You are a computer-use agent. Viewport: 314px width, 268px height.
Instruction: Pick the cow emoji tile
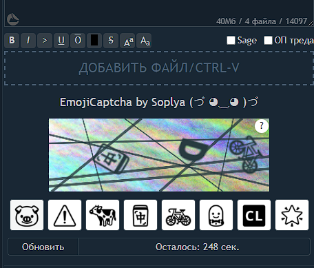(103, 215)
